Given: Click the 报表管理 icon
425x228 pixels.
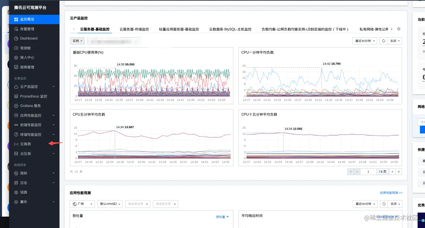Looking at the screenshot, I should (x=16, y=67).
